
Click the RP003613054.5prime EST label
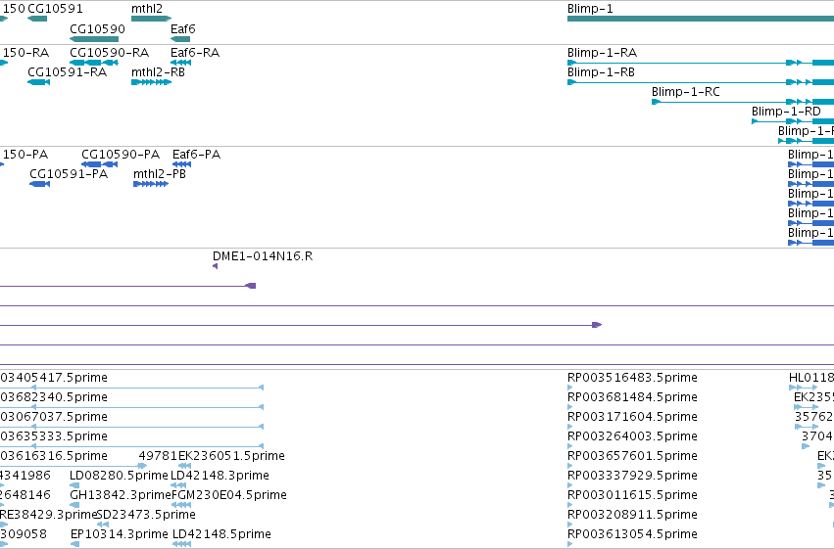(x=632, y=534)
